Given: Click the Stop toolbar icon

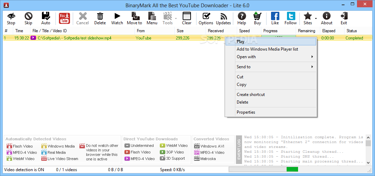Looking at the screenshot, I should pos(11,16).
